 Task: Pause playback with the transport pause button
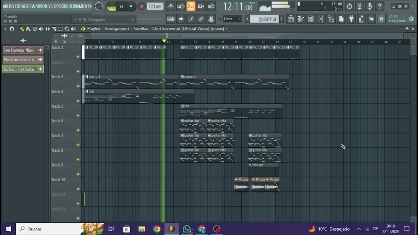pos(121,6)
